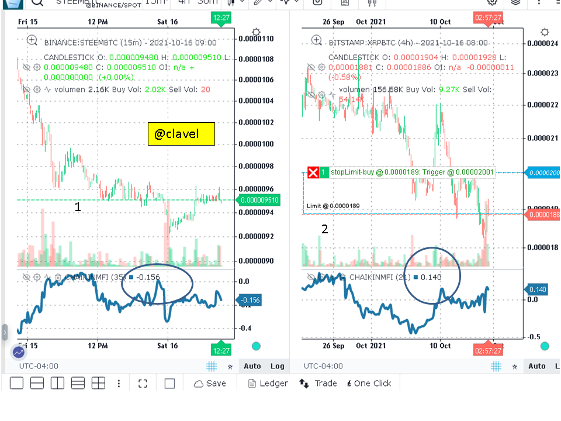Change the right chart timezone UTC-04:00
The image size is (561, 421).
tap(323, 366)
